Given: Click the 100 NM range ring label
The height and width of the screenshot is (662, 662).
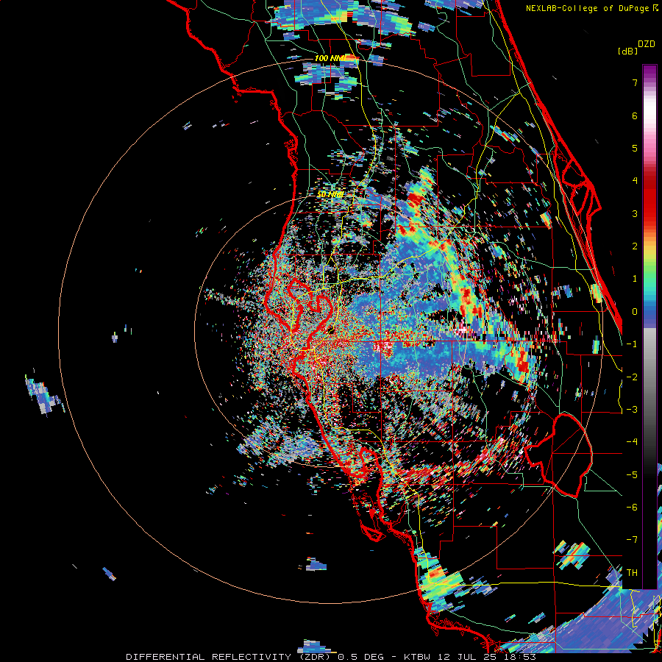Looking at the screenshot, I should point(330,58).
